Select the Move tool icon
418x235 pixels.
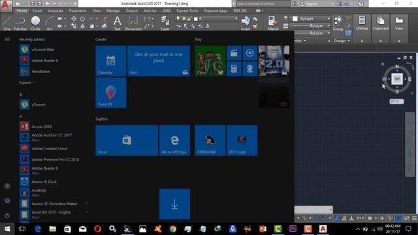point(74,19)
